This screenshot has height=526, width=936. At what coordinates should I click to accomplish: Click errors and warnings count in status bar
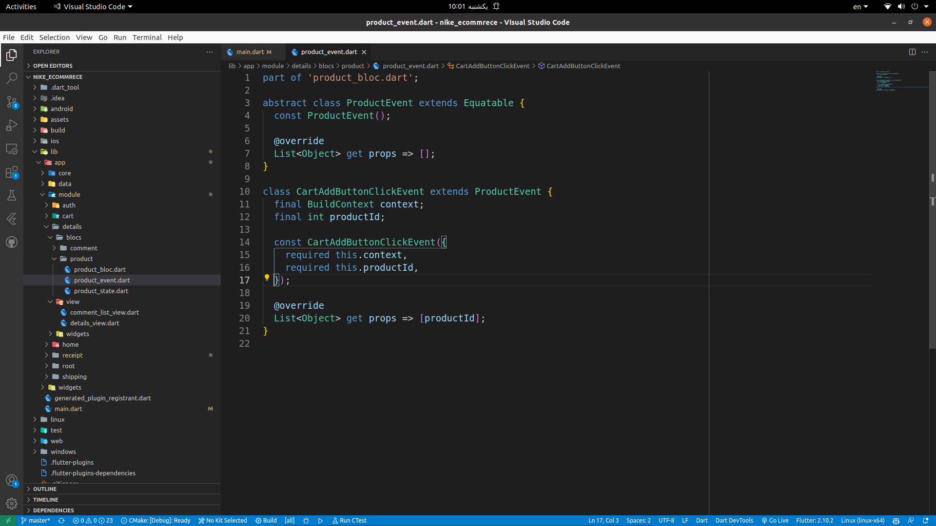click(93, 521)
